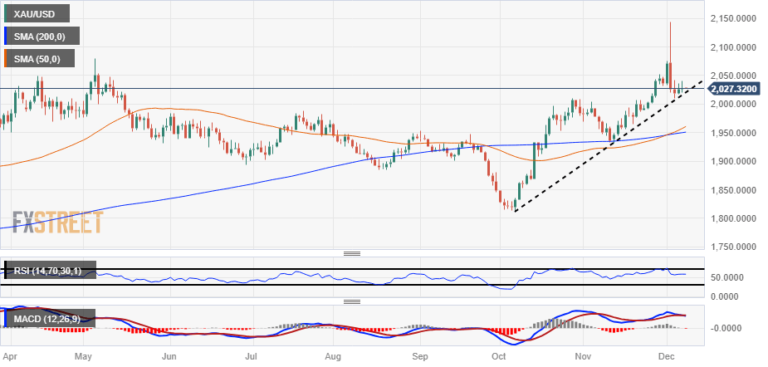Click the orange SMA 50 color swatch

tap(5, 58)
